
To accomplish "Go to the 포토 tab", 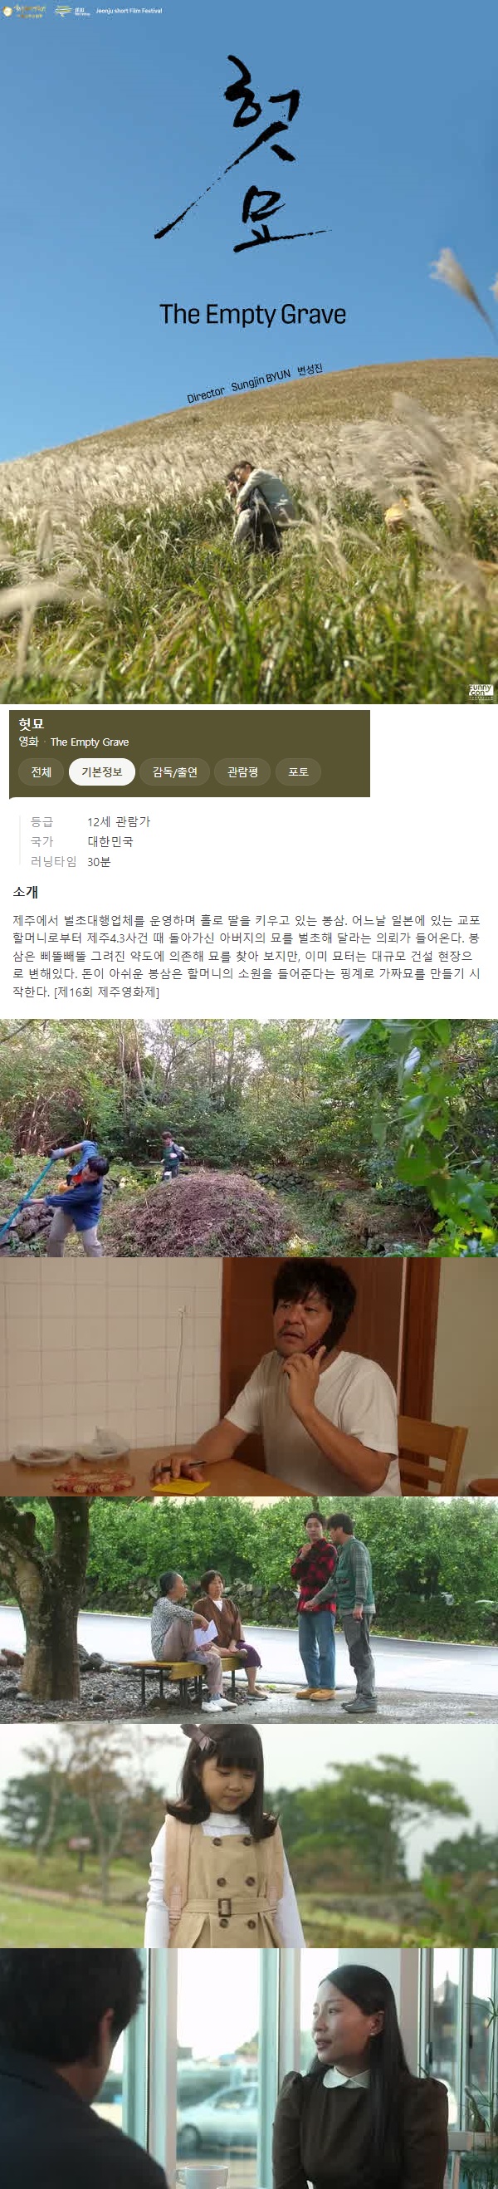I will [x=298, y=771].
